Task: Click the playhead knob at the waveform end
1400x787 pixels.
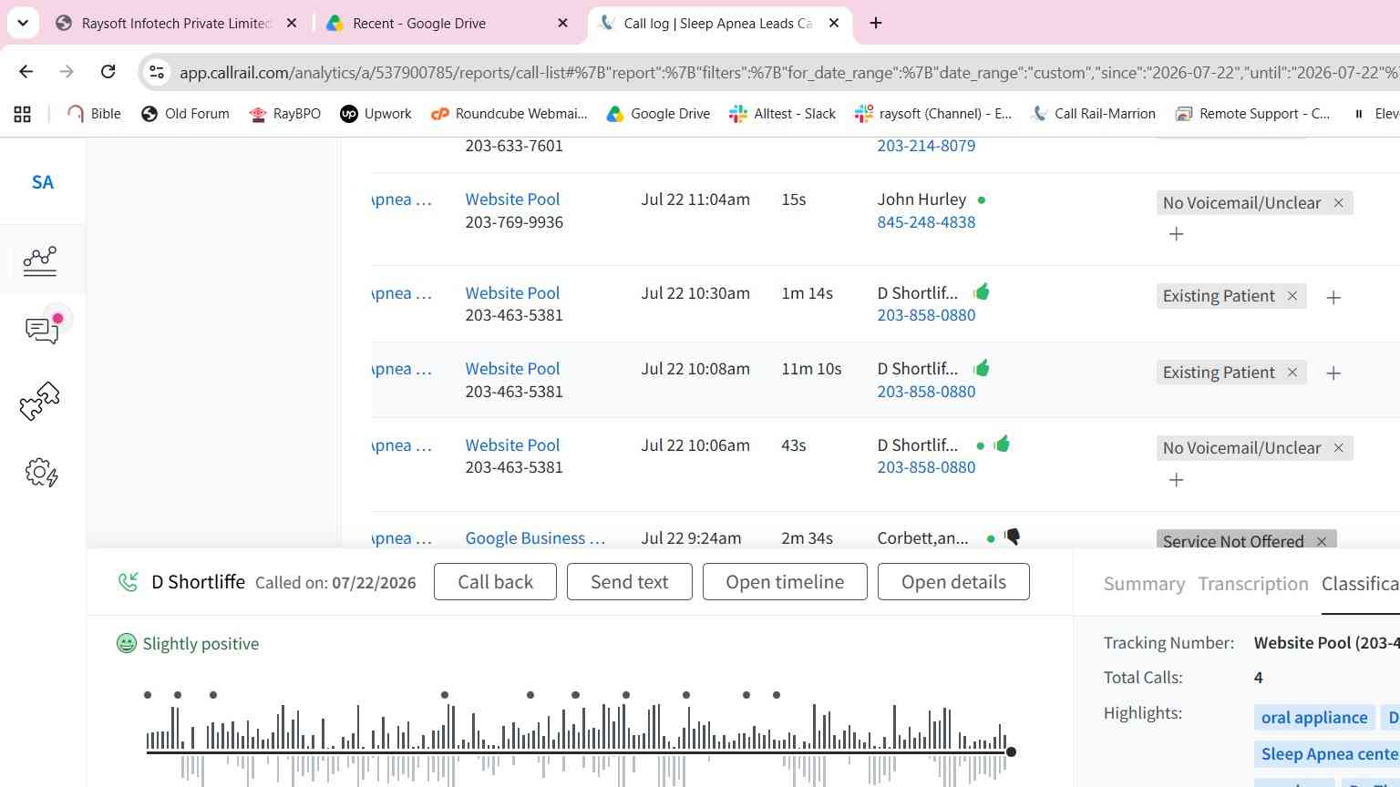Action: 1011,751
